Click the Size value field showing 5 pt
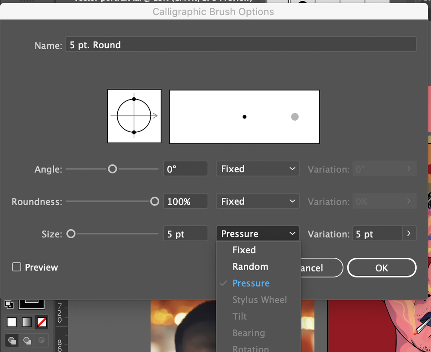Viewport: 431px width, 352px height. coord(186,233)
